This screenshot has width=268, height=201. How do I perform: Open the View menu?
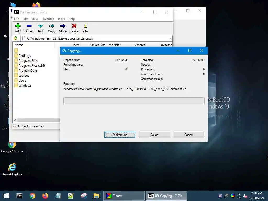coord(35,19)
